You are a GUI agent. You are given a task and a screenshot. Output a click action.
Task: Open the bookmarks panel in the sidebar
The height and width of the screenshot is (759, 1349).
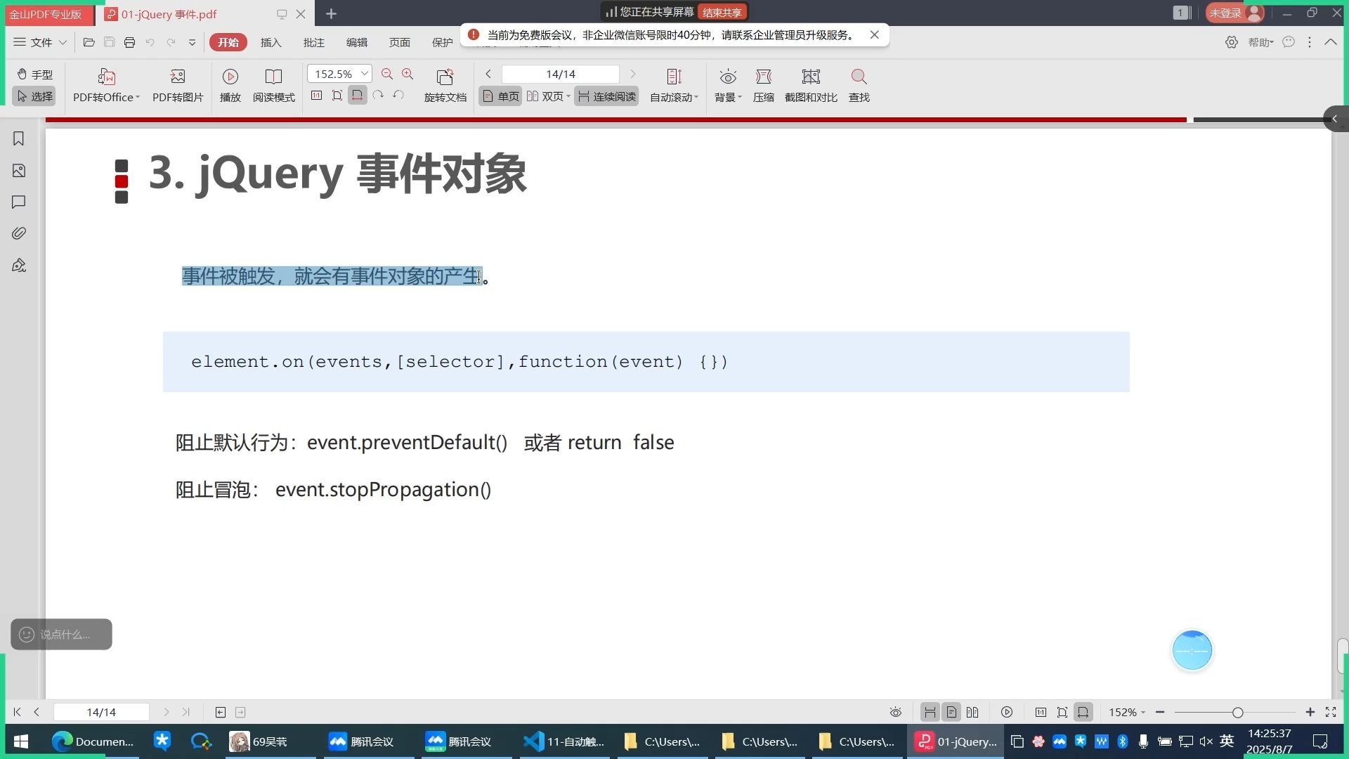tap(18, 138)
